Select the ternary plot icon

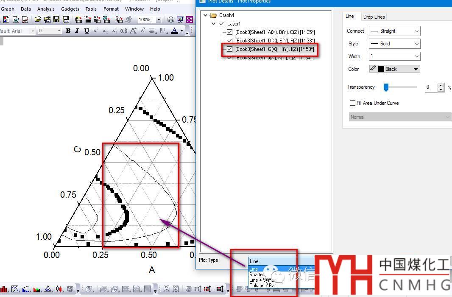click(47, 289)
